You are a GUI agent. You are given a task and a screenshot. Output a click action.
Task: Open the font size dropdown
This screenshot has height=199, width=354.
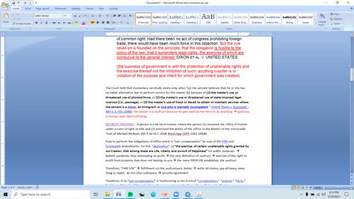70,16
